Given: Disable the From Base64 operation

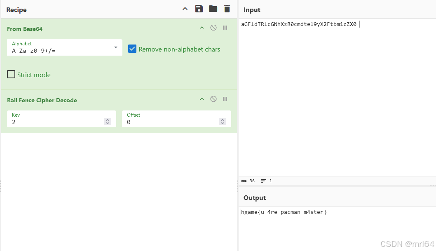Looking at the screenshot, I should tap(213, 28).
